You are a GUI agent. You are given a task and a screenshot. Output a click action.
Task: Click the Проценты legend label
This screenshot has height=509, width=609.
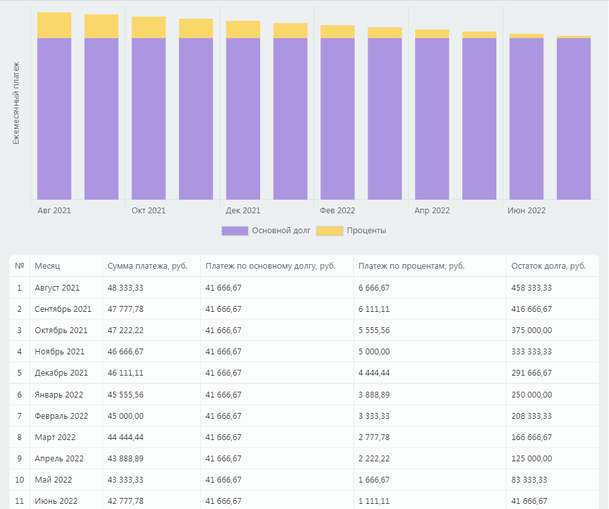click(366, 231)
